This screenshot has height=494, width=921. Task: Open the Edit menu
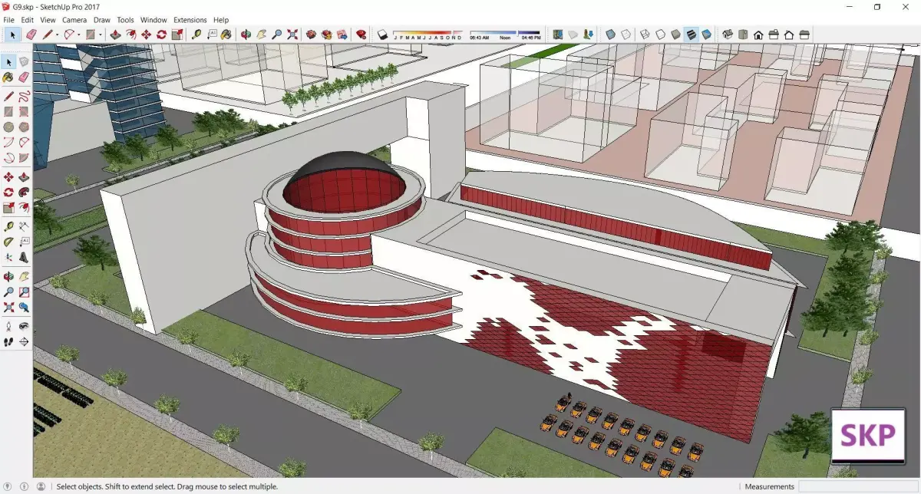27,20
